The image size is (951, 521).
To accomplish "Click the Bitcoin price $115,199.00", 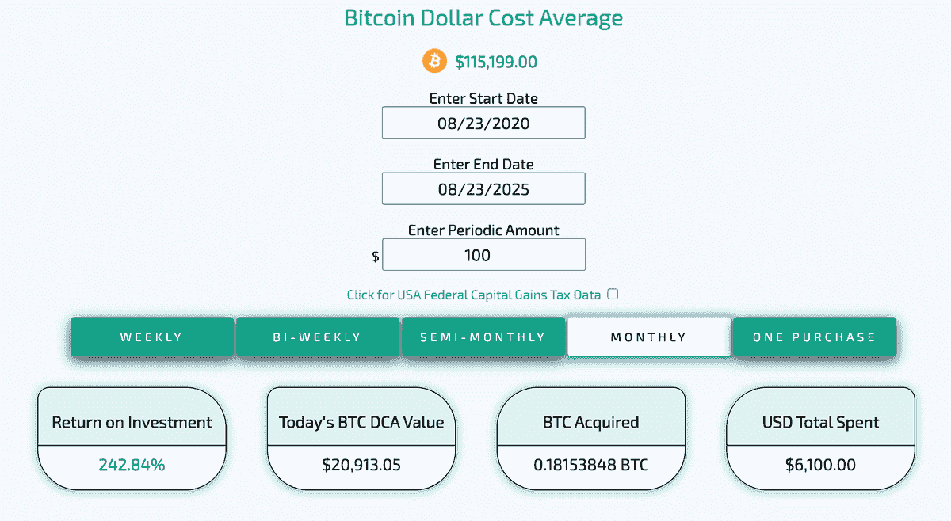I will [497, 61].
